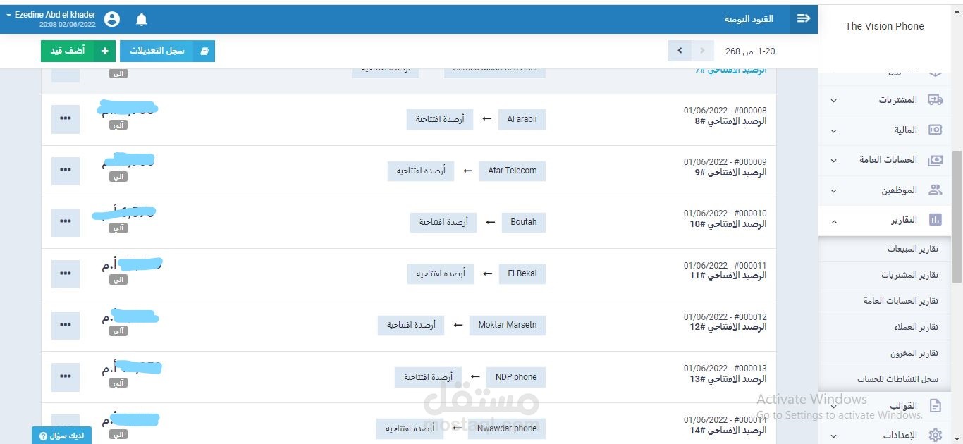963x444 pixels.
Task: Click the 1-20 من 268 pagination counter
Action: [x=750, y=51]
